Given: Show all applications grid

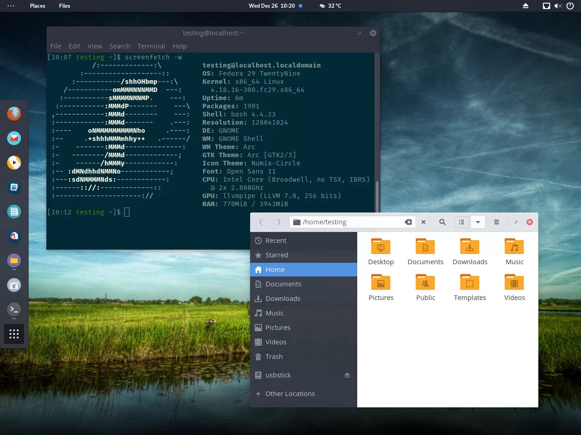Looking at the screenshot, I should [14, 334].
